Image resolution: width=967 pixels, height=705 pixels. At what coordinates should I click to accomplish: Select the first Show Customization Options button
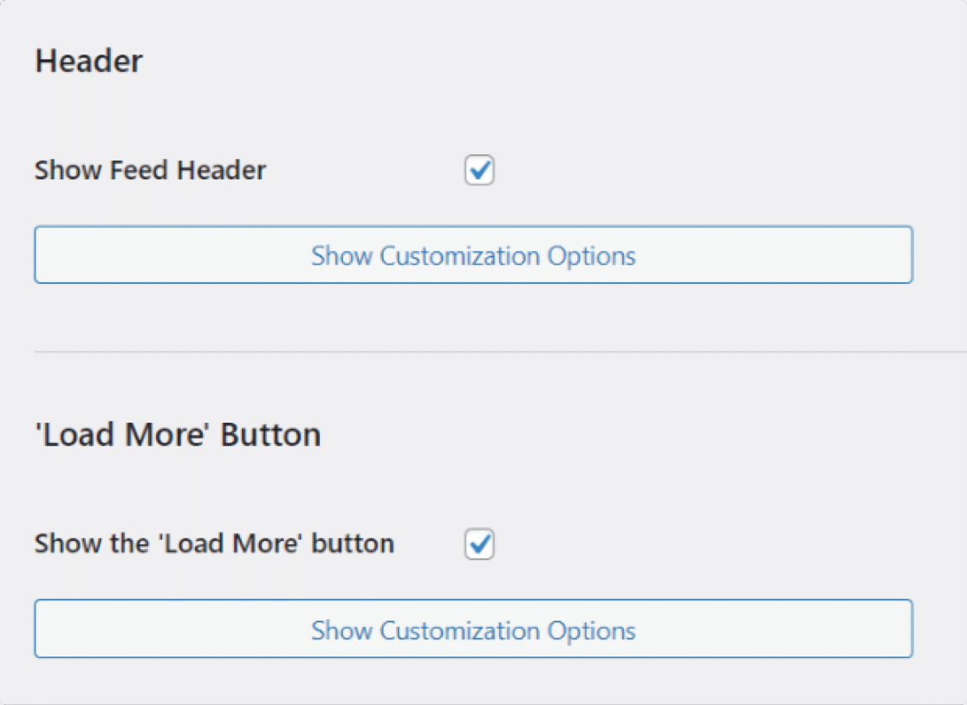point(474,255)
